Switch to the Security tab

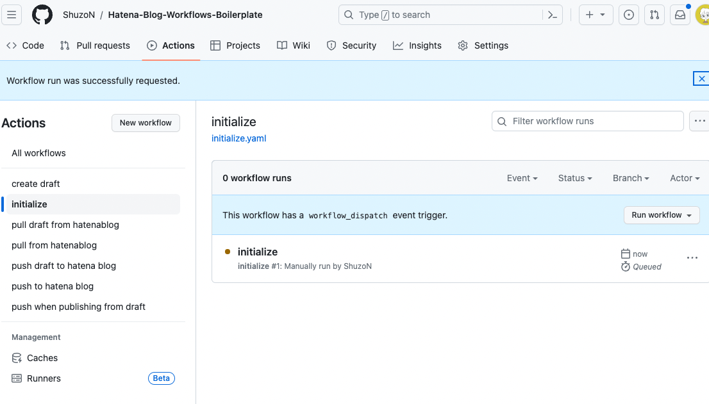tap(351, 45)
